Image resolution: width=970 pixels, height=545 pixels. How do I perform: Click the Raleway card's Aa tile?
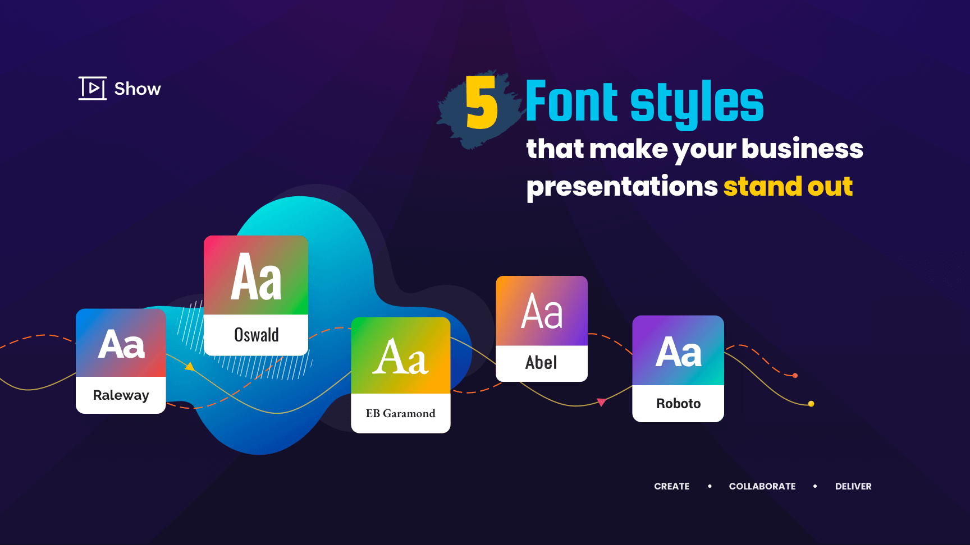point(121,343)
